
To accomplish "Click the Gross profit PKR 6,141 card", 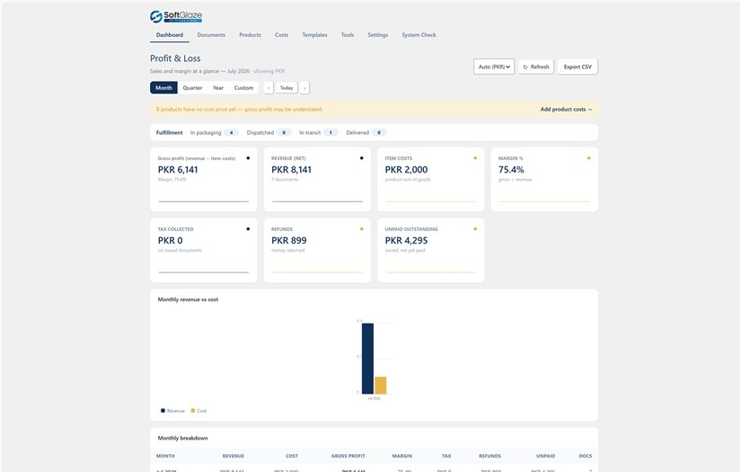I will pyautogui.click(x=204, y=179).
